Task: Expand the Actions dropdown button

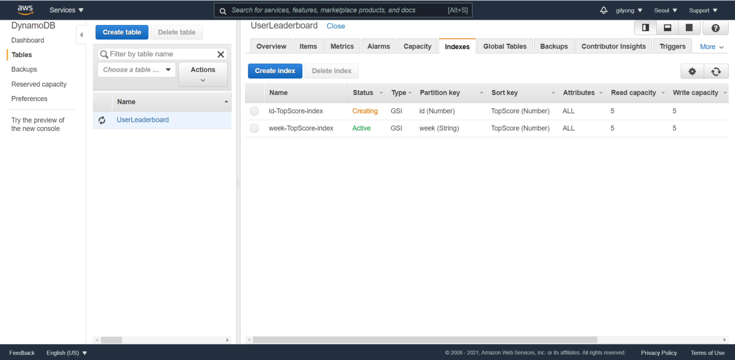Action: pyautogui.click(x=203, y=75)
